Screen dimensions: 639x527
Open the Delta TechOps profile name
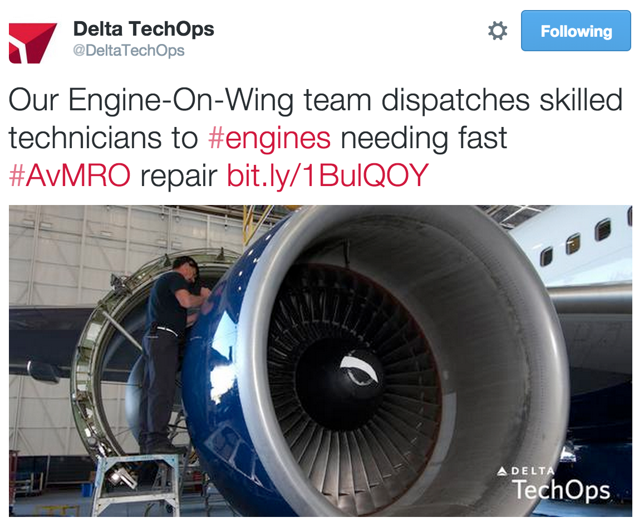pyautogui.click(x=144, y=29)
